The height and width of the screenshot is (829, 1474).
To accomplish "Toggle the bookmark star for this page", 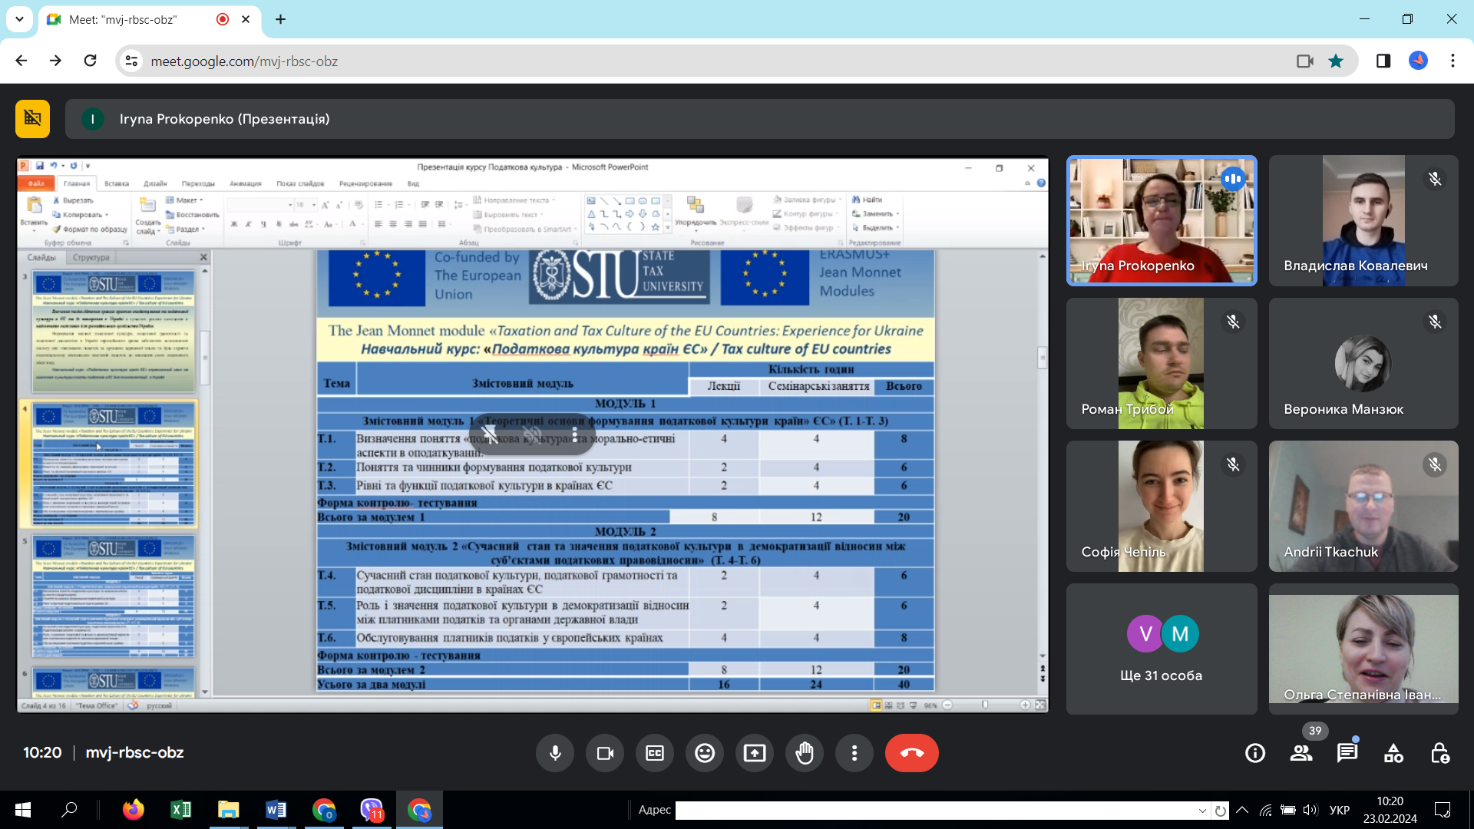I will (x=1336, y=61).
